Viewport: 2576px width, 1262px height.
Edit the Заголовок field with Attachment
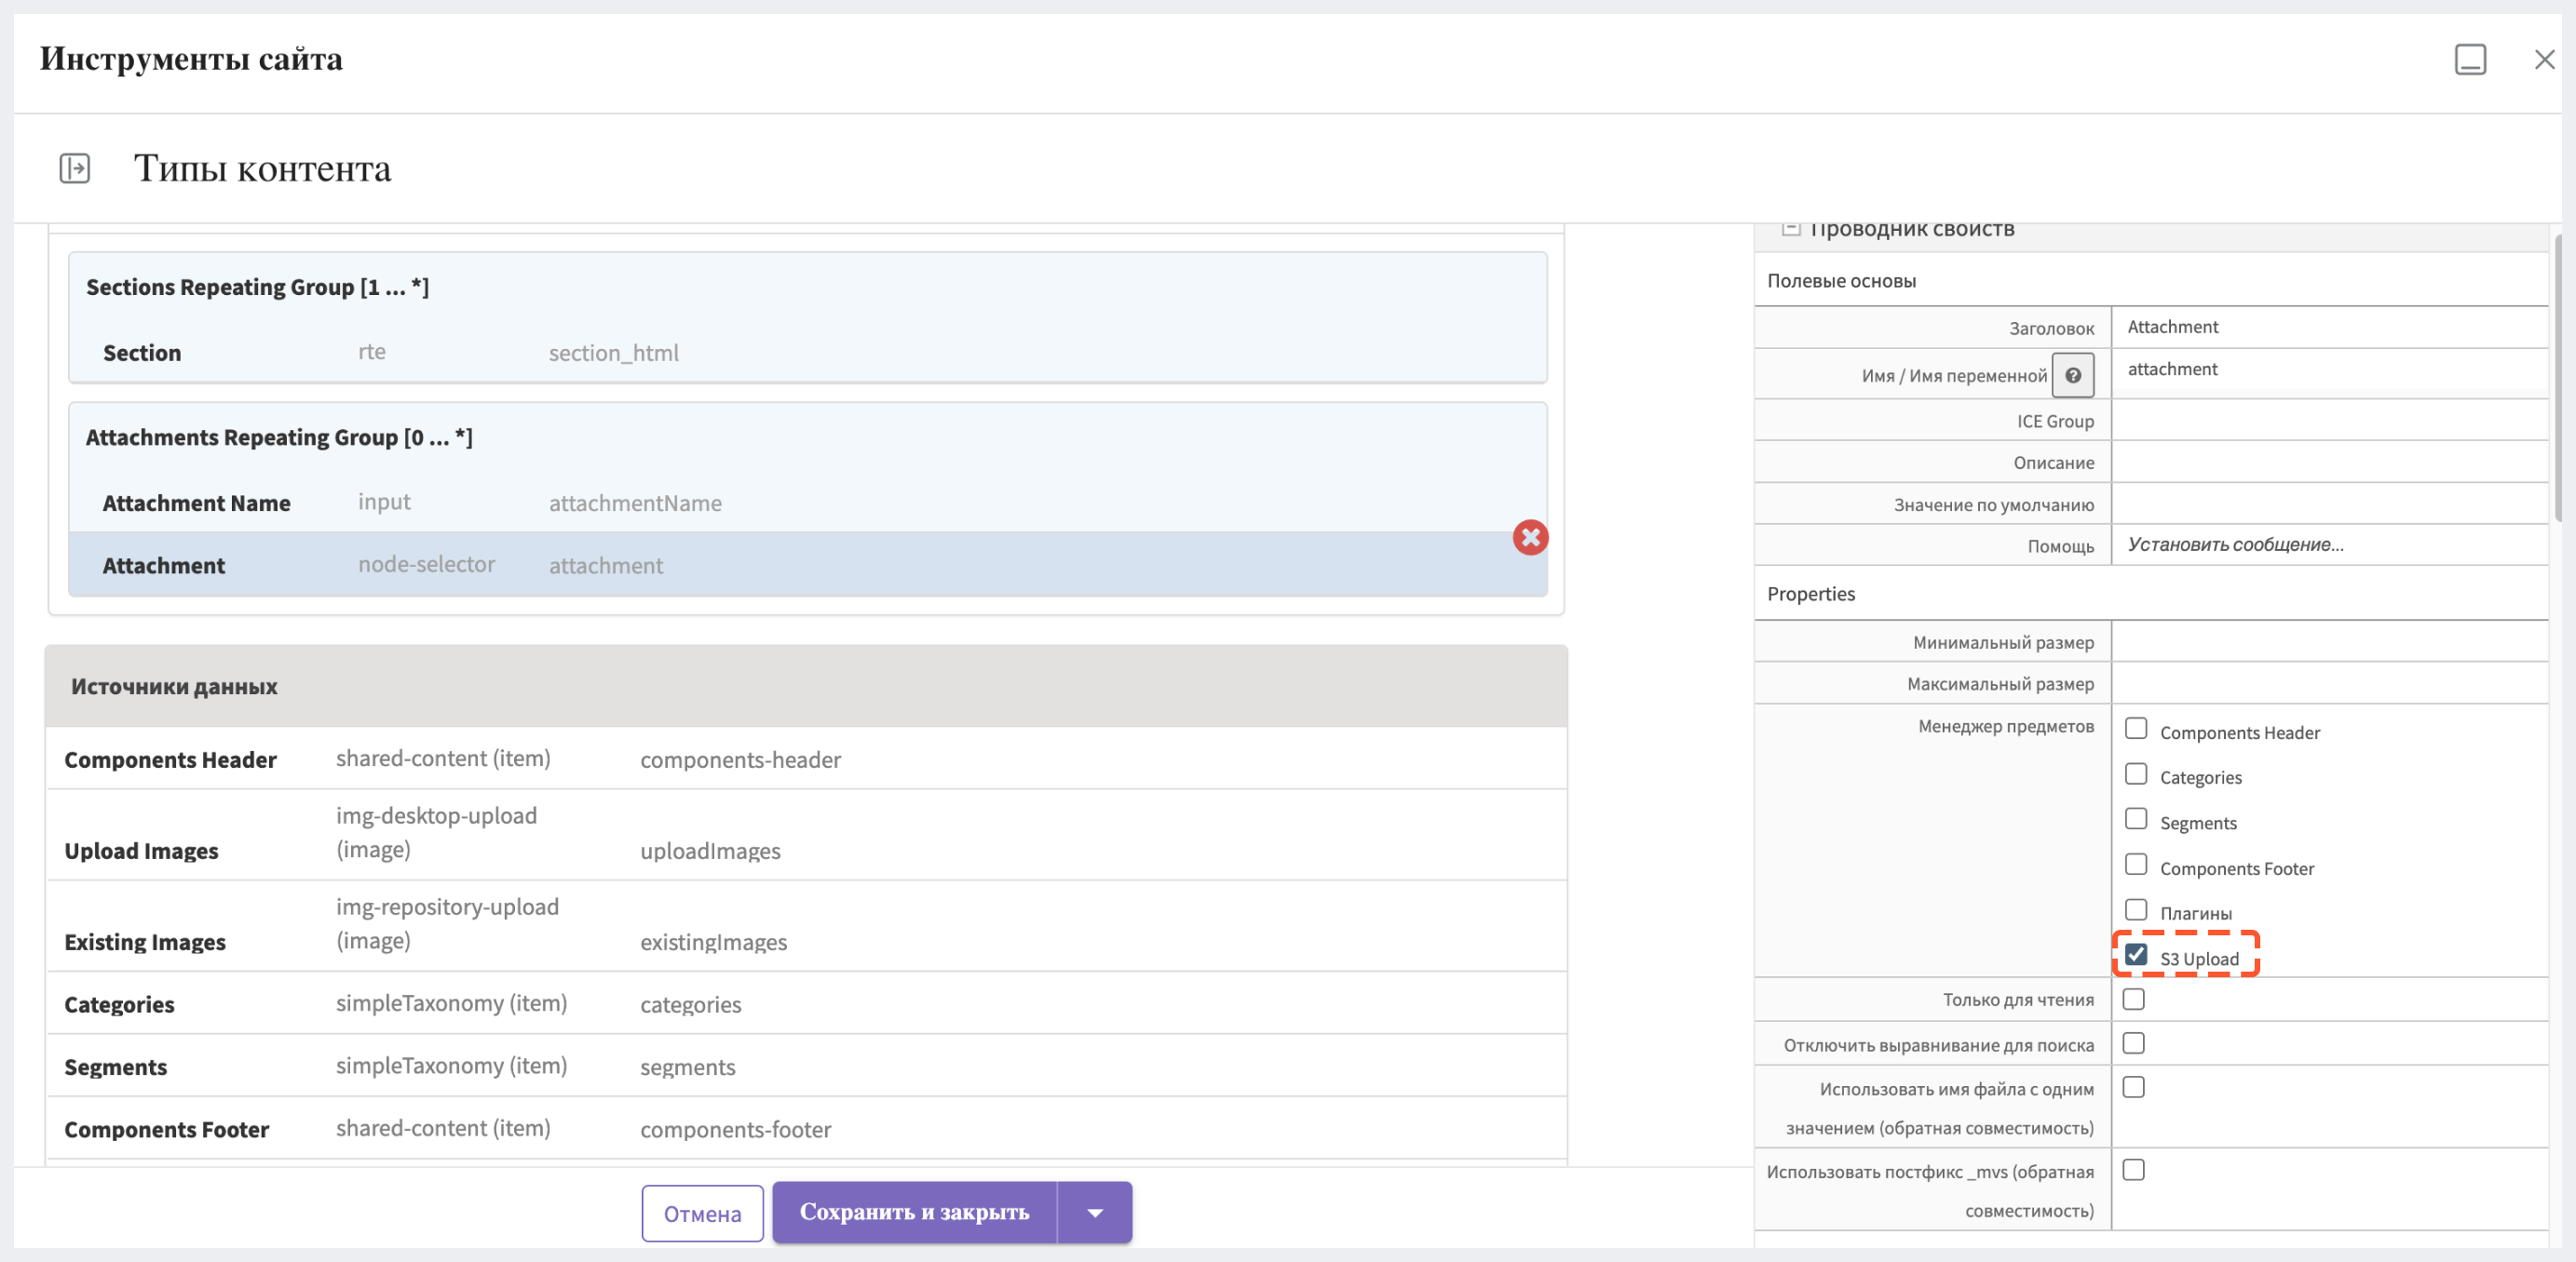pyautogui.click(x=2329, y=327)
